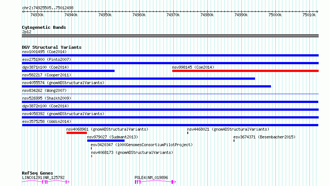This screenshot has width=329, height=186.
Task: Click the 2p12 cytogenetic band bar
Action: 170,36
